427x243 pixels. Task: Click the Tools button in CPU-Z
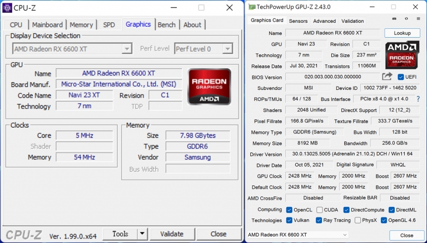(120, 234)
